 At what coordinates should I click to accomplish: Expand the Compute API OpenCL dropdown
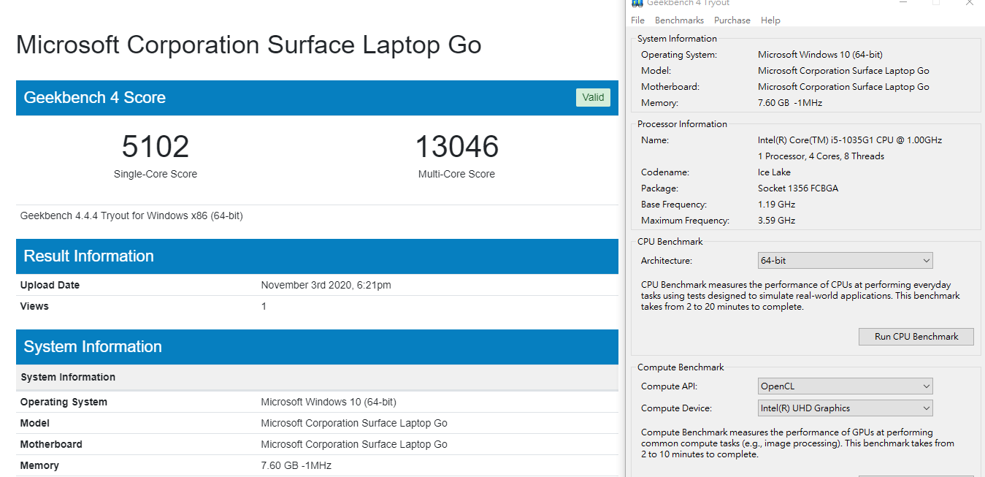point(845,386)
